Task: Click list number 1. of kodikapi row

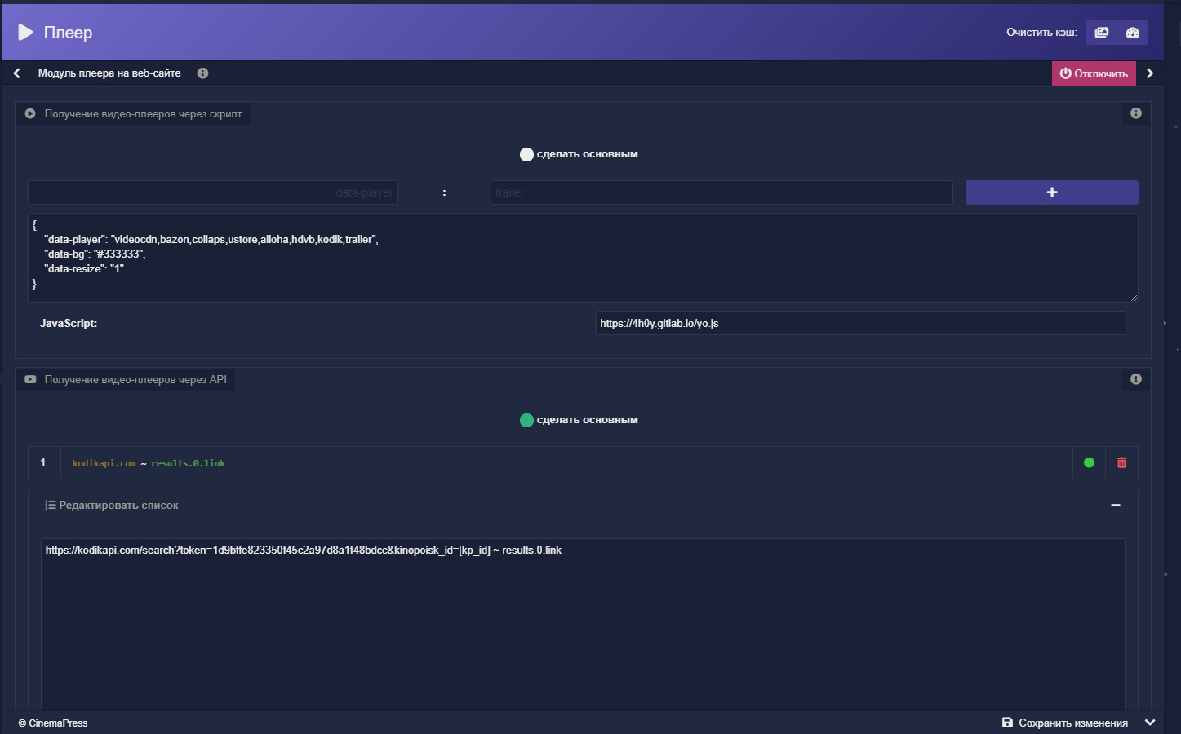Action: (x=44, y=463)
